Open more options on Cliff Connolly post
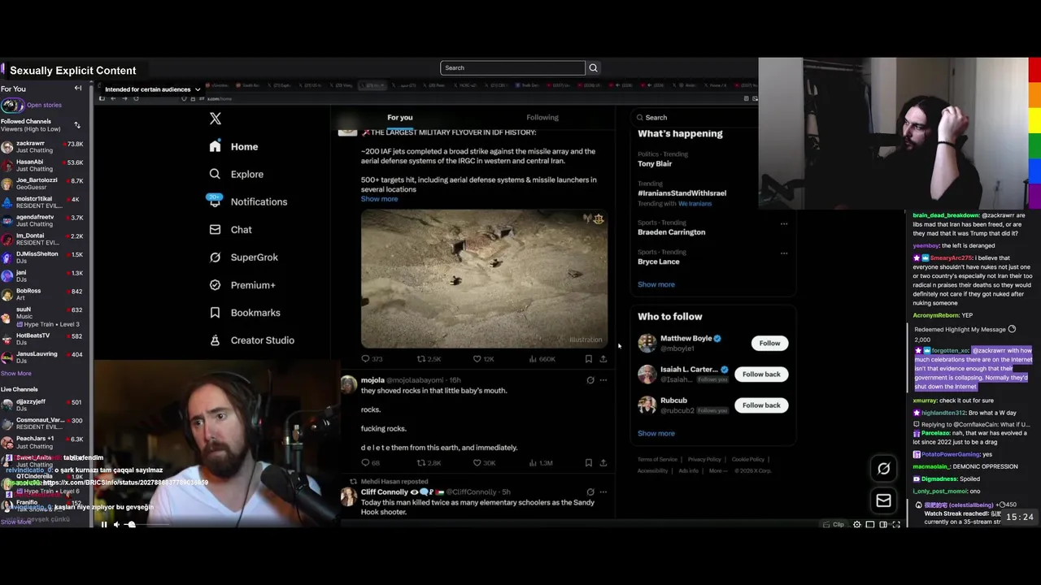Viewport: 1041px width, 585px height. click(x=603, y=492)
